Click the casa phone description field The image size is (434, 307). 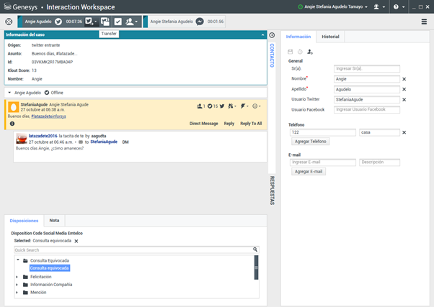(379, 132)
